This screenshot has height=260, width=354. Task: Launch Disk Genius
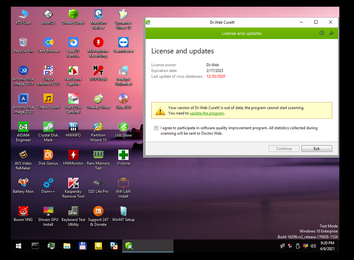(x=48, y=158)
